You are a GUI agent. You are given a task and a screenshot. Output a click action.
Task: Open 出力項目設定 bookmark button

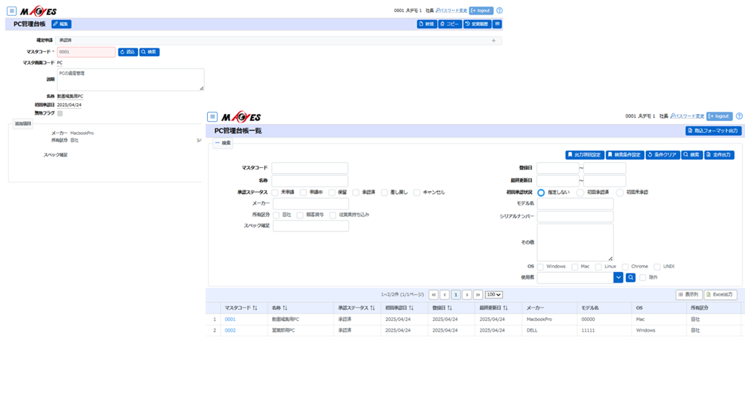(x=585, y=155)
